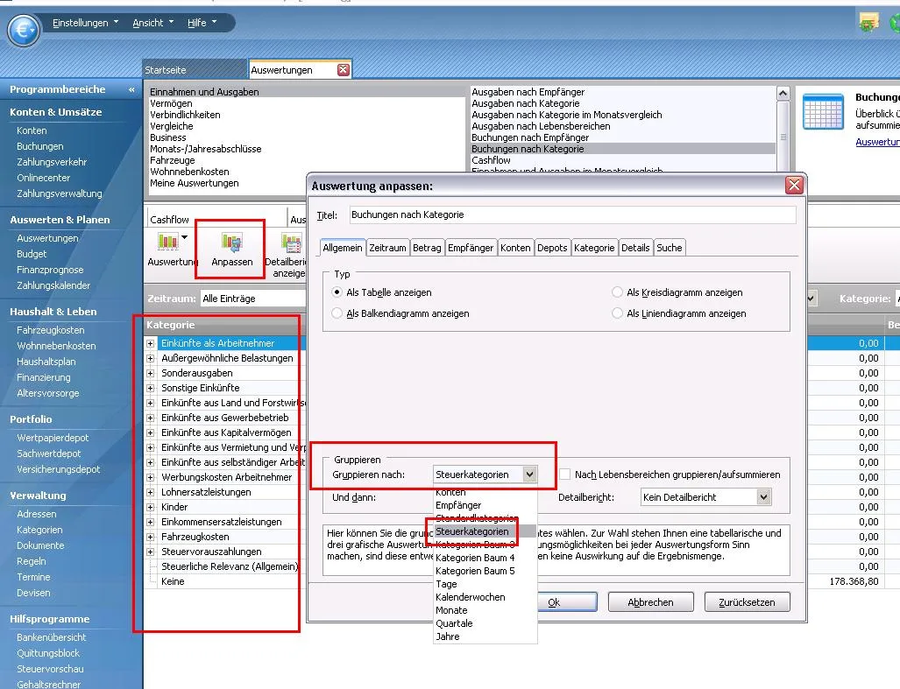
Task: Open the Einstellungen menu
Action: (85, 23)
